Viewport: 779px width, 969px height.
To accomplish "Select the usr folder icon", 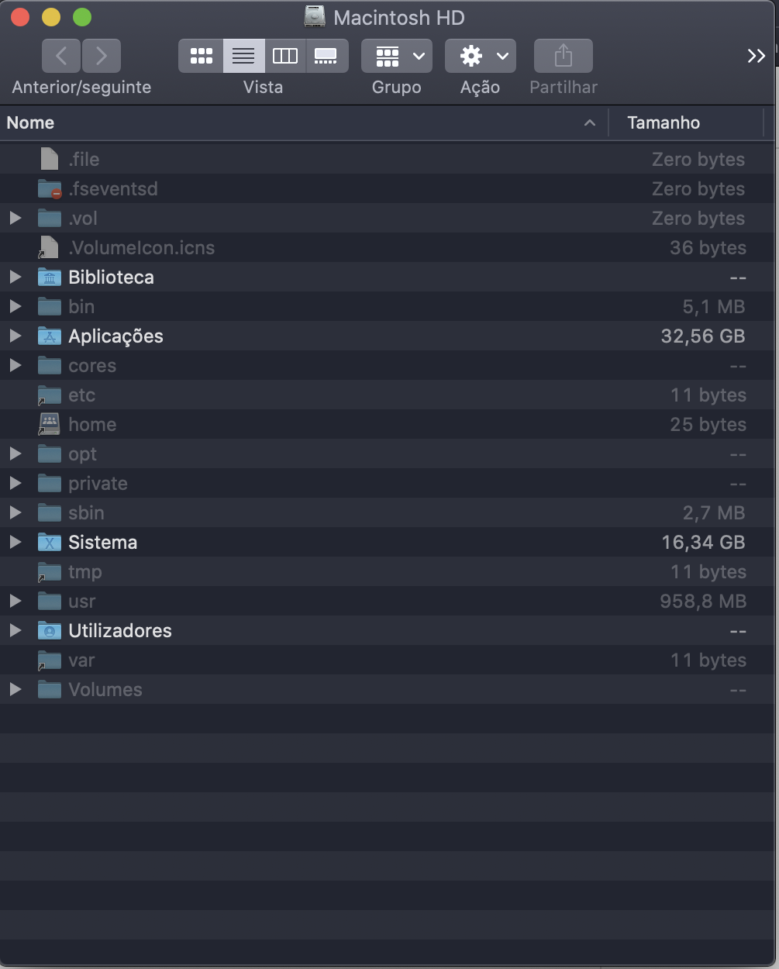I will coord(50,601).
